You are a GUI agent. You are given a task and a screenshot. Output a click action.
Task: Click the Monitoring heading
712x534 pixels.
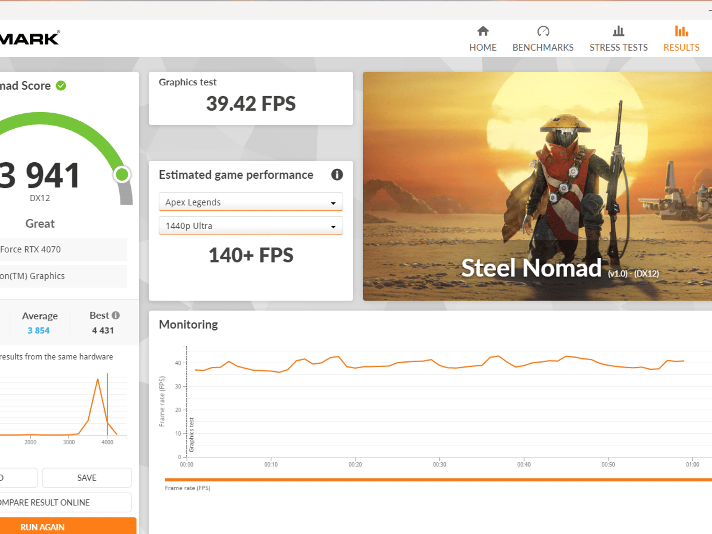click(188, 324)
